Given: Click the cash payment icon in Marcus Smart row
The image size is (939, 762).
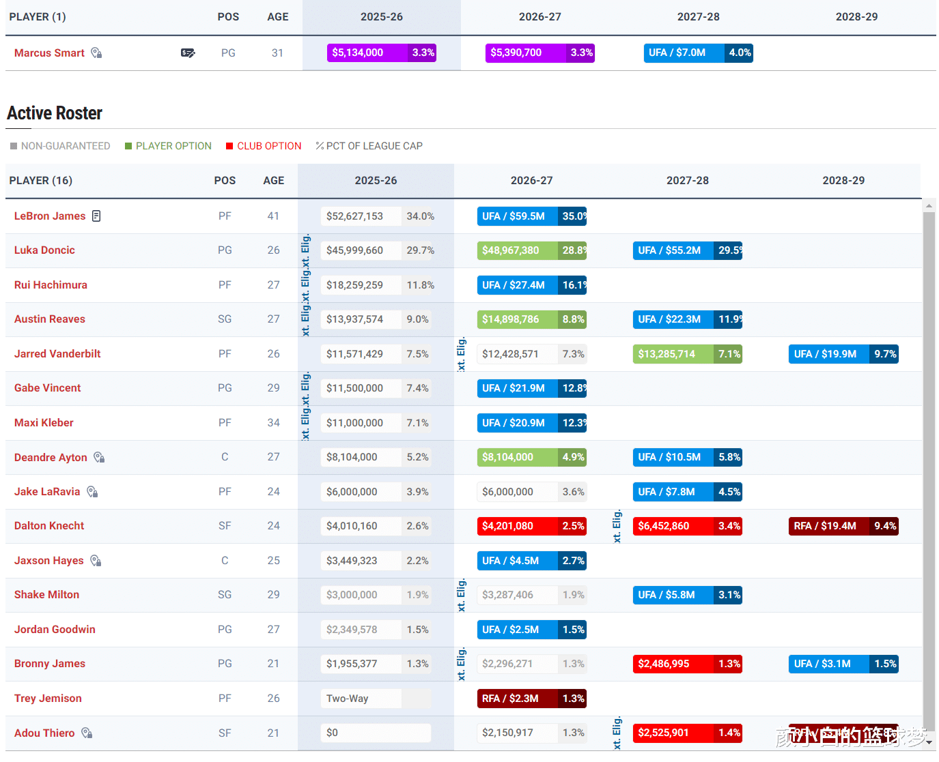Looking at the screenshot, I should click(x=188, y=53).
